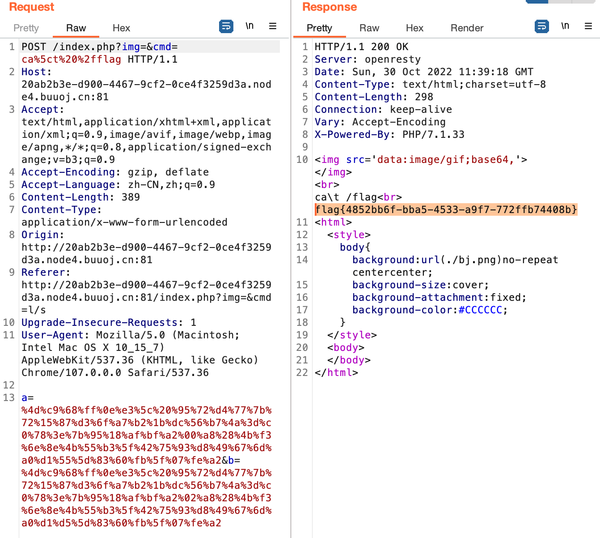This screenshot has width=600, height=538.
Task: Click the img src data:image/gif line
Action: point(421,159)
